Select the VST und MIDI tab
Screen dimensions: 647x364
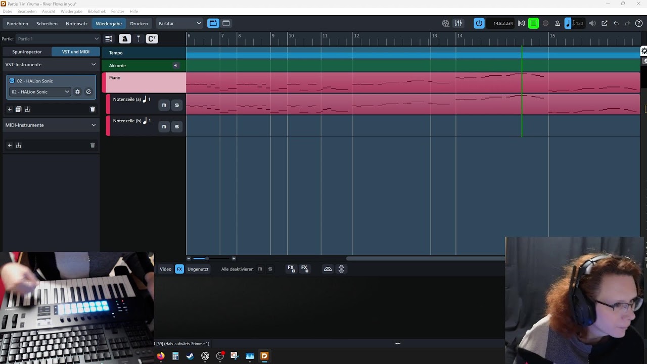76,52
